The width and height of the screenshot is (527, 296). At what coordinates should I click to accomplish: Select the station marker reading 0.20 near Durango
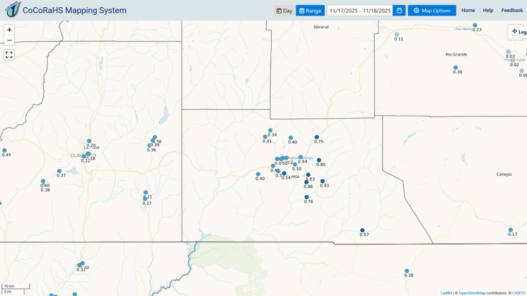coord(89,141)
